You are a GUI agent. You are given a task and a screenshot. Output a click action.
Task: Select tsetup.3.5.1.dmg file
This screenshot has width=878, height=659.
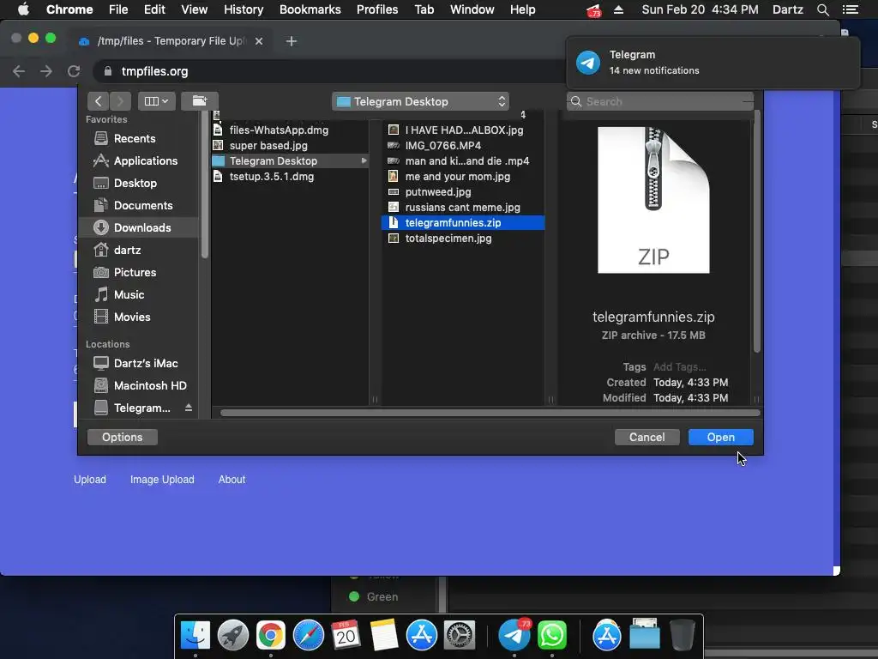pos(272,177)
